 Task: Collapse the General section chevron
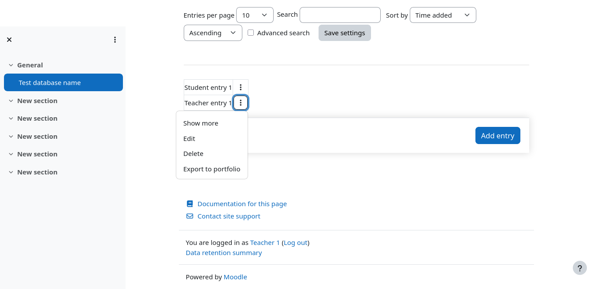(11, 65)
